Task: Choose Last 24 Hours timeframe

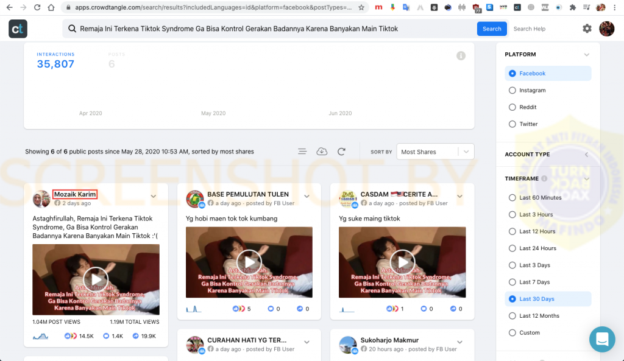Action: [x=512, y=248]
